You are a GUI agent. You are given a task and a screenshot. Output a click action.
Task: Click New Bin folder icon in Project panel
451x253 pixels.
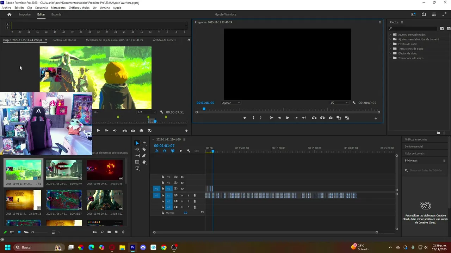109,232
